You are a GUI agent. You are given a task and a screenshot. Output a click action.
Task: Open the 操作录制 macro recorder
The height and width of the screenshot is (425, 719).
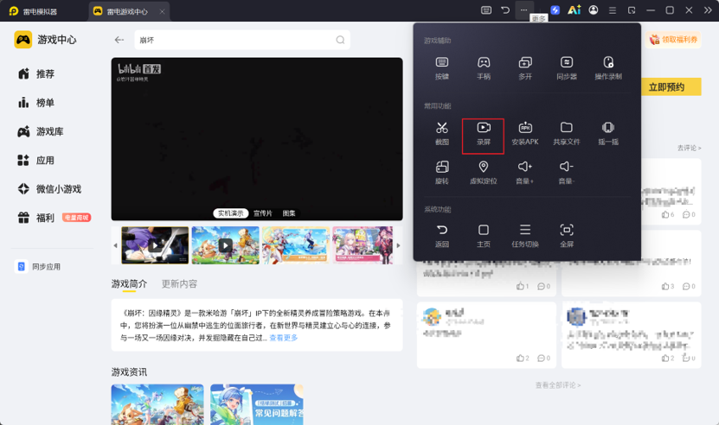(608, 67)
